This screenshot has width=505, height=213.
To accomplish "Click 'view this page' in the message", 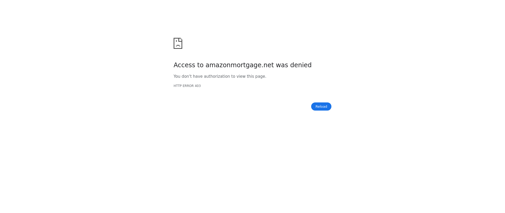I will tap(251, 76).
